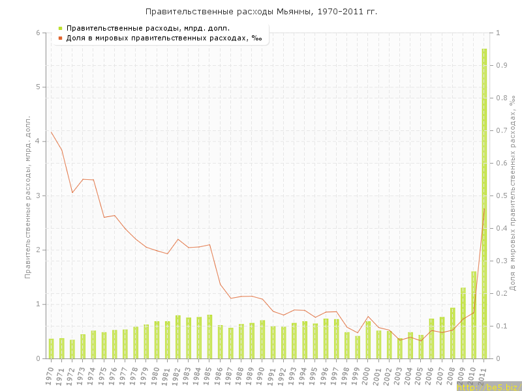Open the be5.biz watermark link

tap(489, 386)
